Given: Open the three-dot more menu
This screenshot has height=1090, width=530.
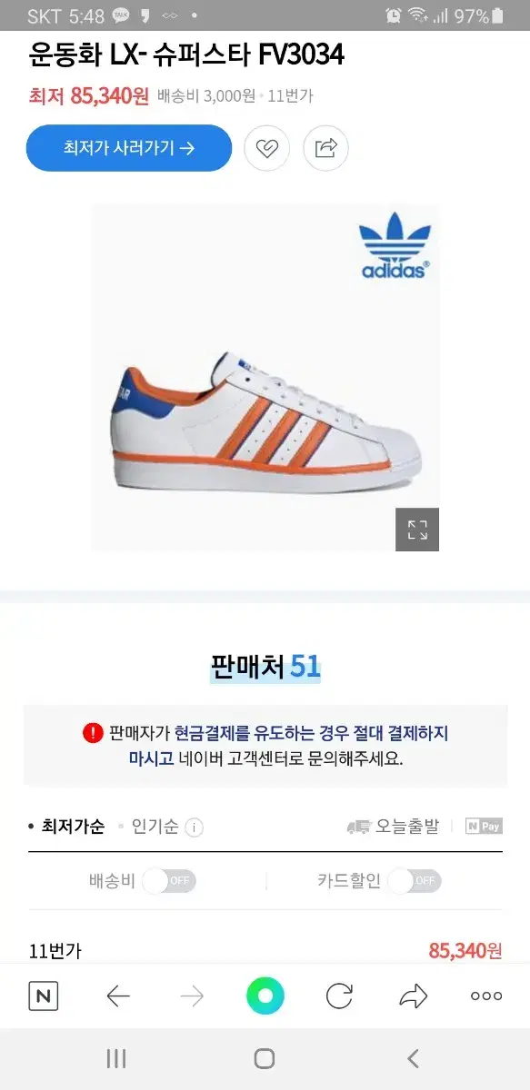Looking at the screenshot, I should pyautogui.click(x=486, y=996).
